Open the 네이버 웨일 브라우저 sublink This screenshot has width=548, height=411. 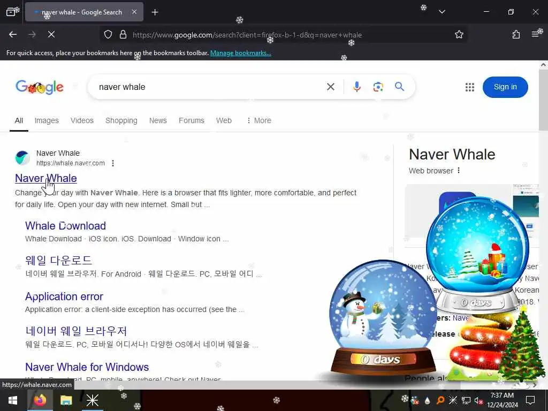tap(76, 331)
